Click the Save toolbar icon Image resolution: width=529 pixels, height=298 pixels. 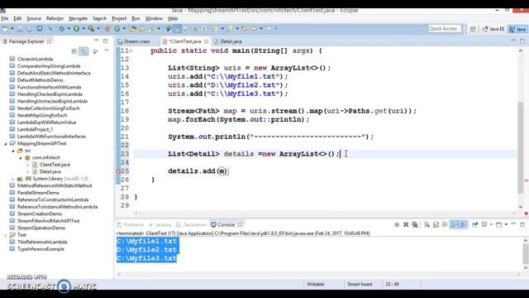coord(20,29)
